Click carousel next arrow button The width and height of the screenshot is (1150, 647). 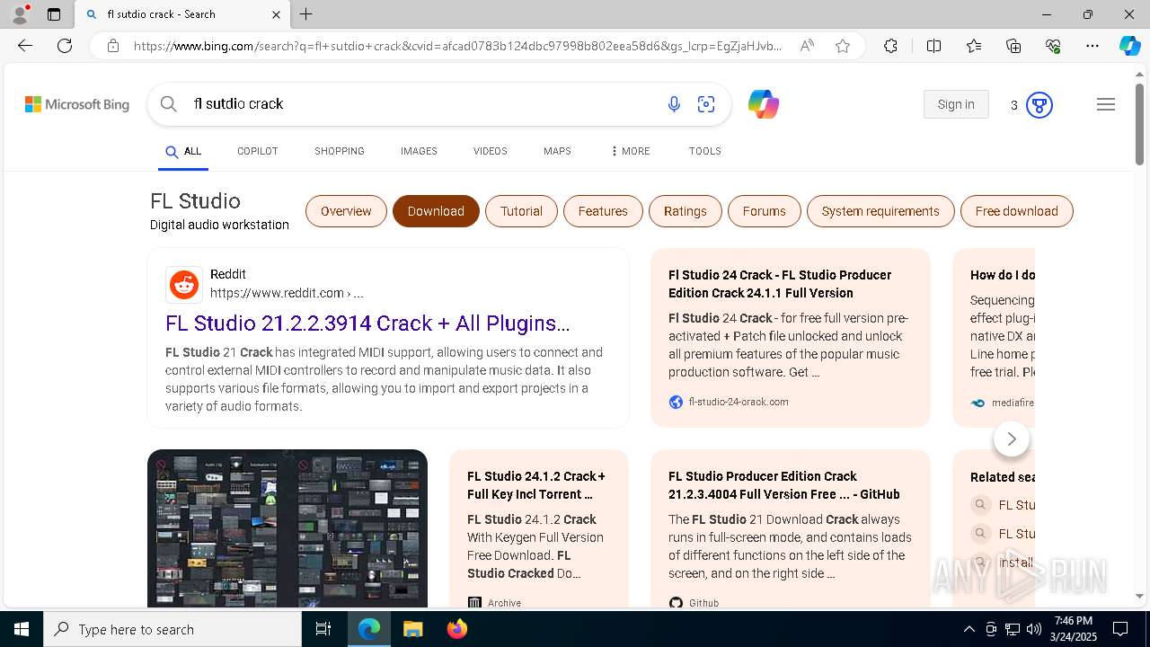(1012, 439)
